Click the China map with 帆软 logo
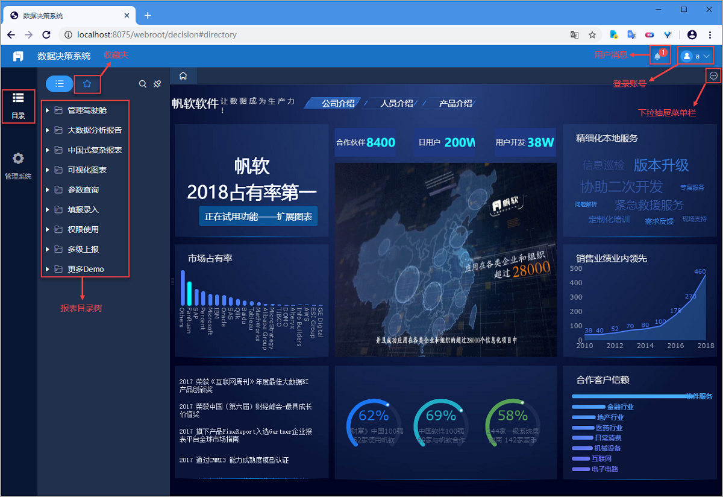Viewport: 723px width, 497px height. (445, 260)
